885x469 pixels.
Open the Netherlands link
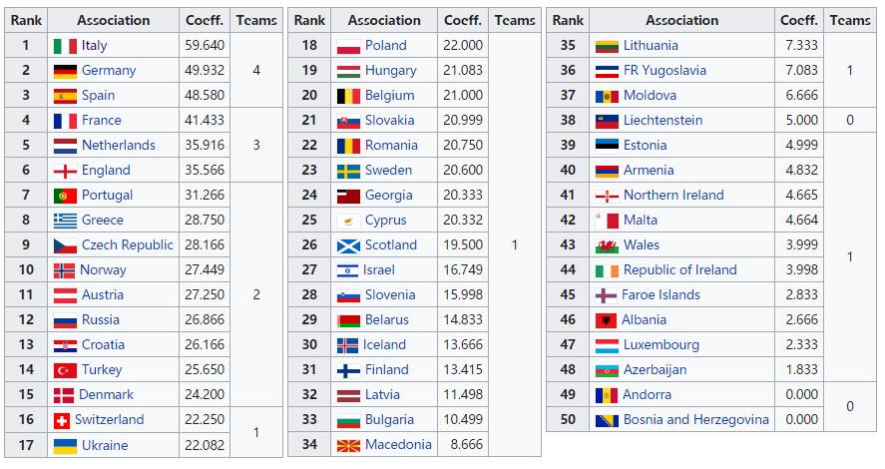coord(119,146)
